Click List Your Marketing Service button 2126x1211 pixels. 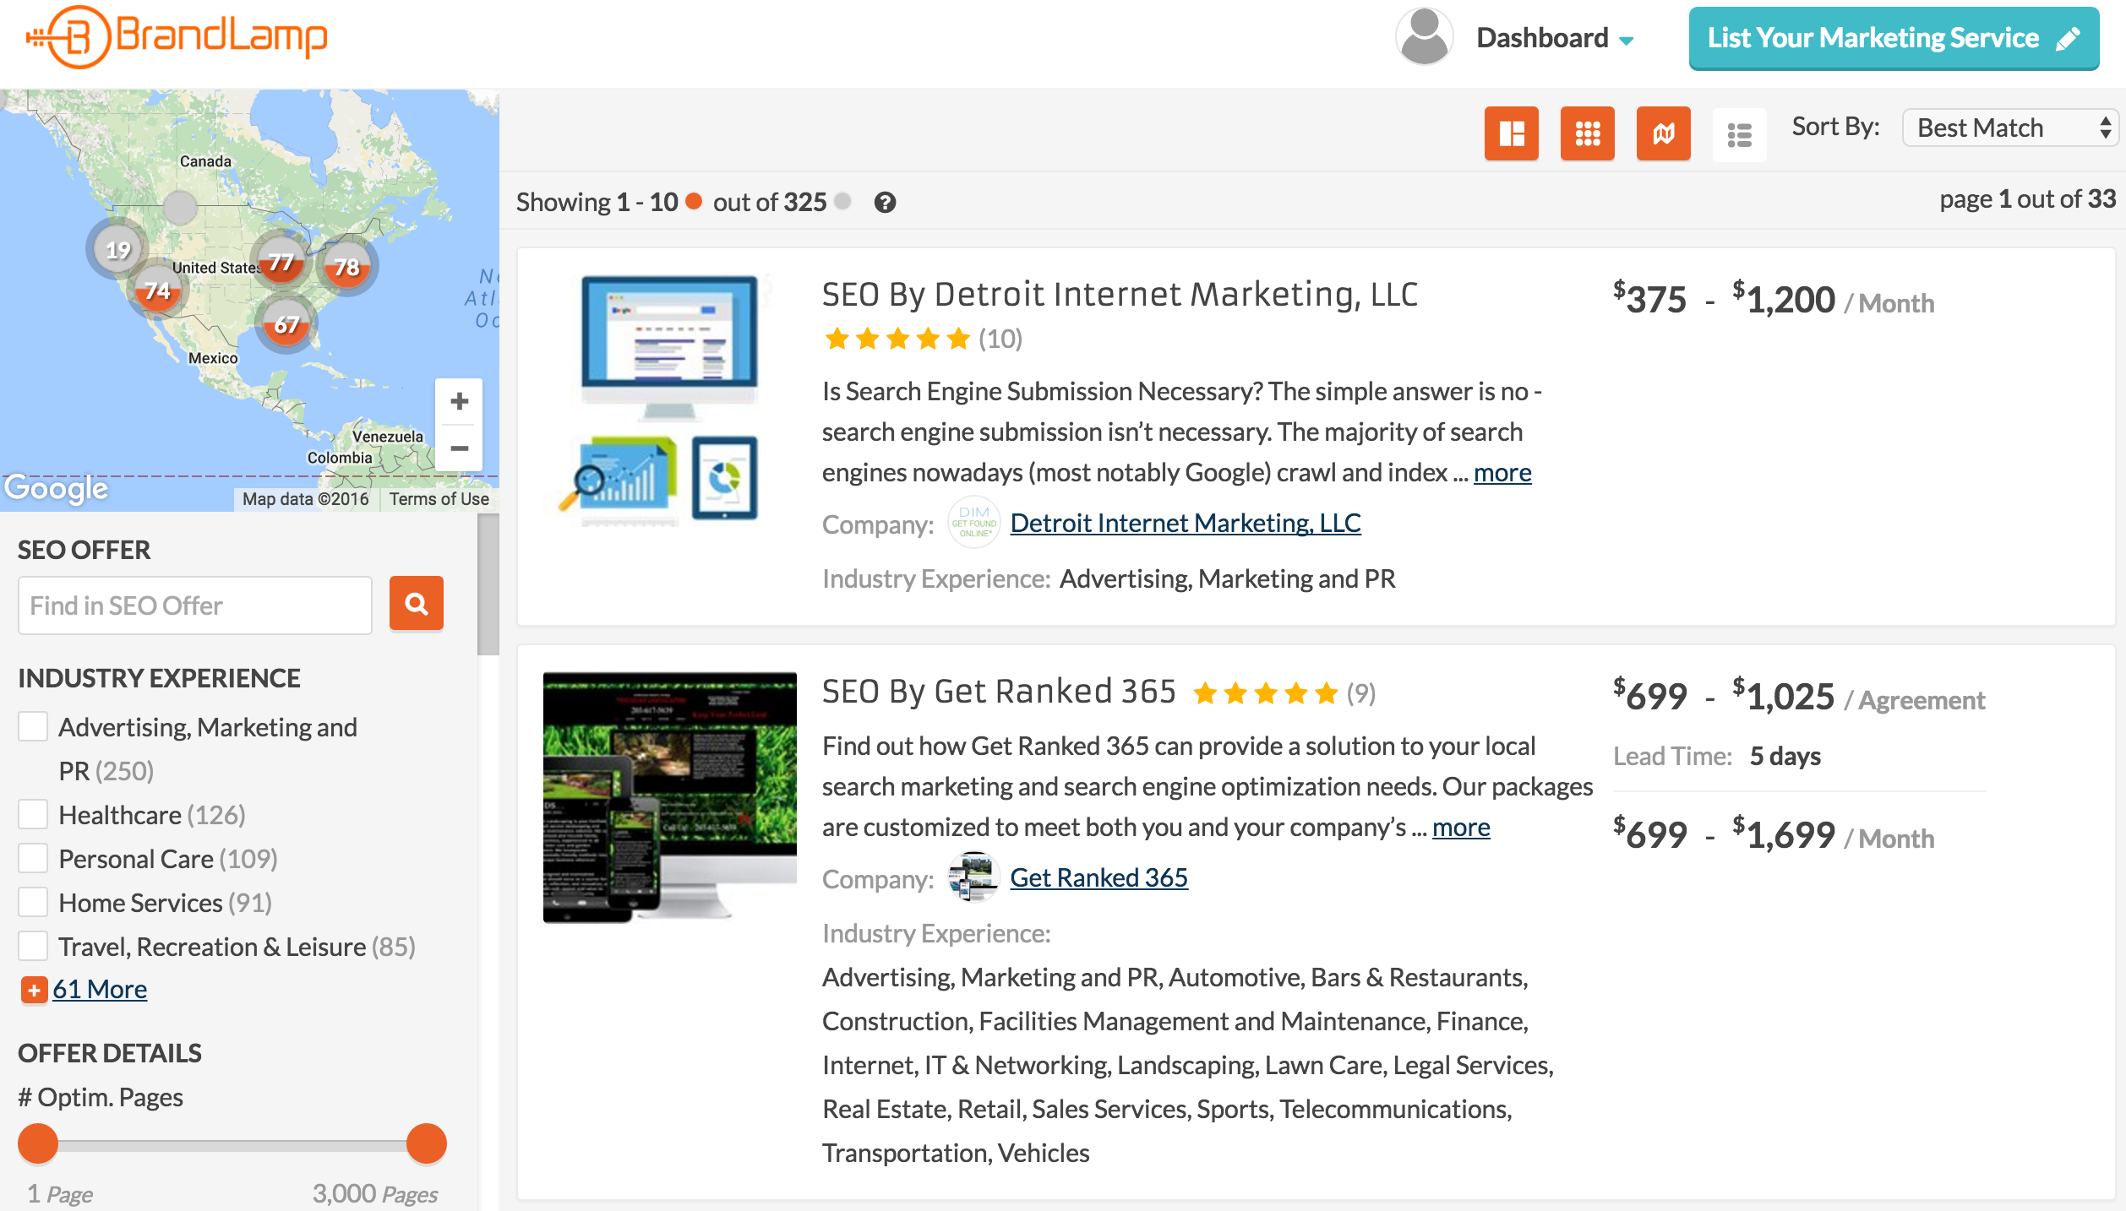[x=1893, y=38]
